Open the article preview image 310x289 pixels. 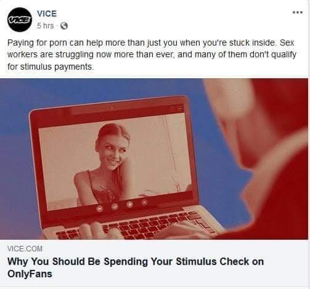coord(154,159)
